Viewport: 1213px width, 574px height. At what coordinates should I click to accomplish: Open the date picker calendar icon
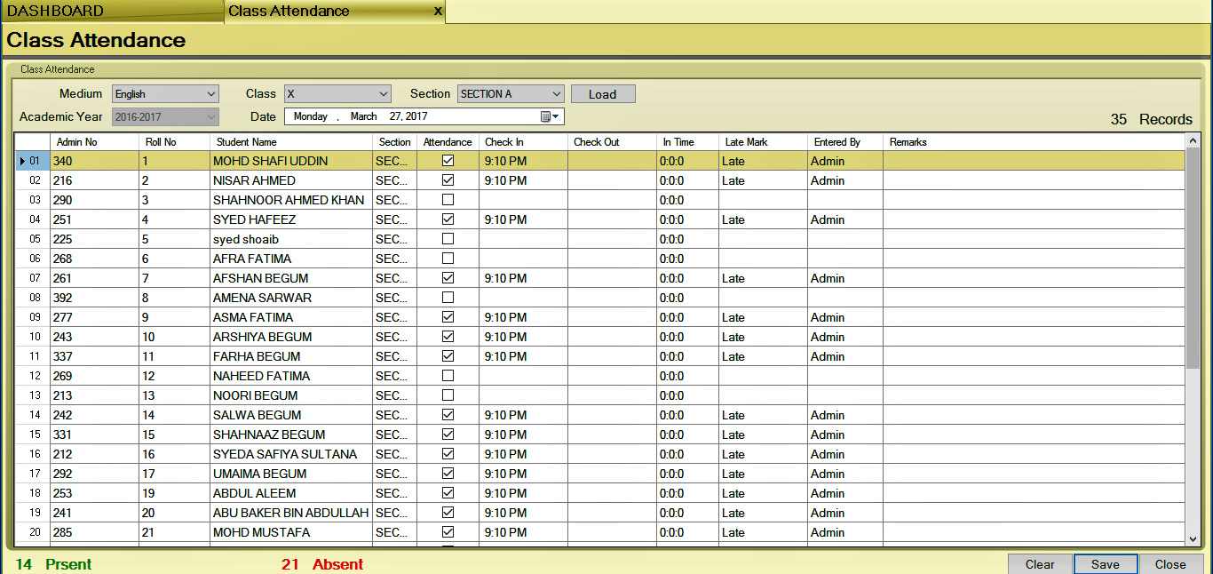point(549,116)
